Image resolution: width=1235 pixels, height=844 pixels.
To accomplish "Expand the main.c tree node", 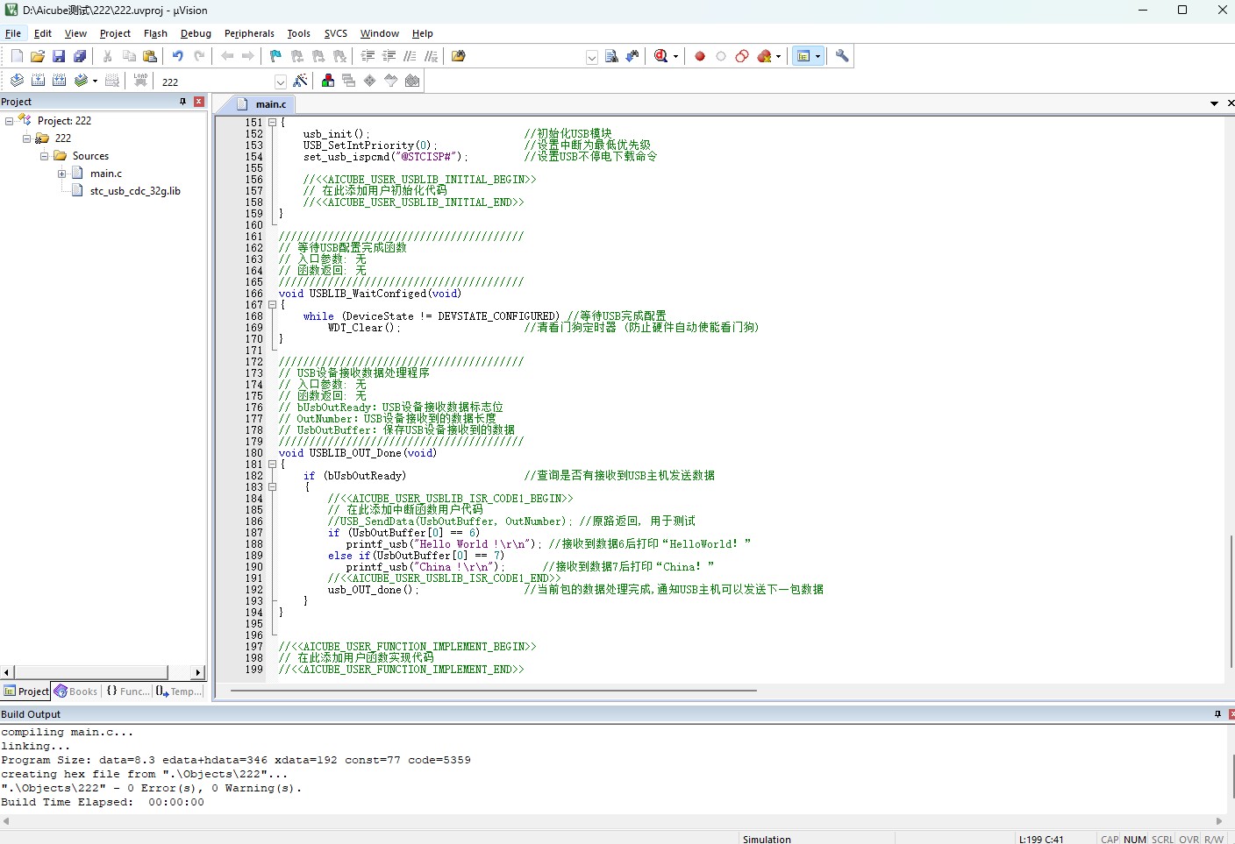I will tap(61, 174).
